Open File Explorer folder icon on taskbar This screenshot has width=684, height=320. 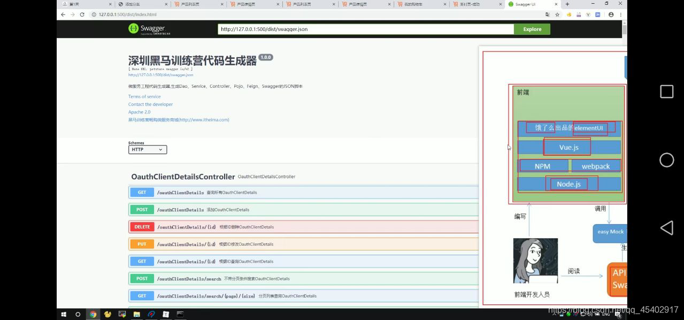tap(136, 314)
